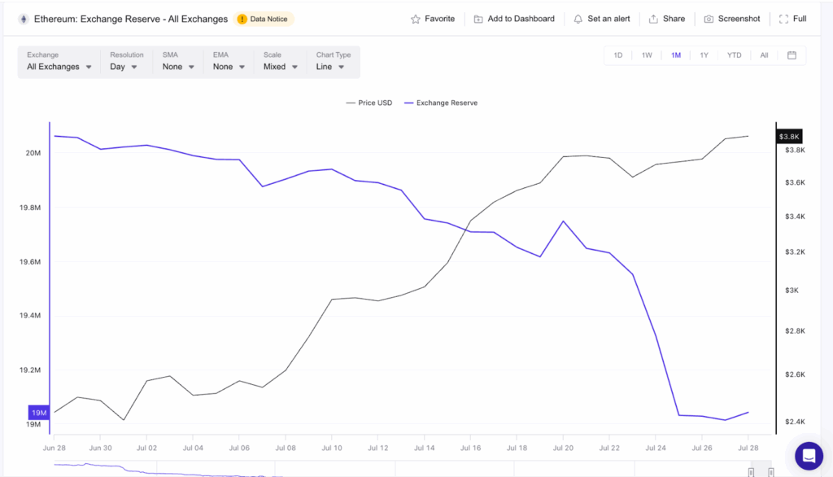Click the Screenshot camera icon

pyautogui.click(x=709, y=20)
